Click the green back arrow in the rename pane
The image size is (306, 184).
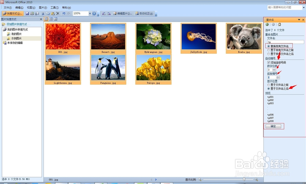(x=267, y=24)
